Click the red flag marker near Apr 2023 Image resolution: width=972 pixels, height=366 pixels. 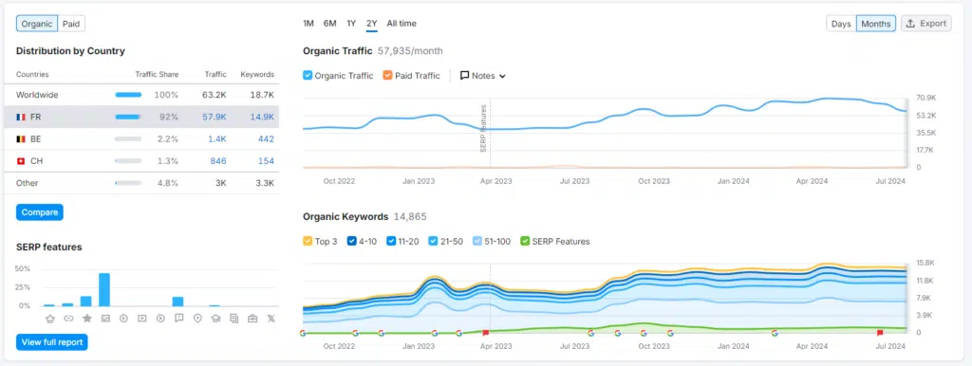click(485, 333)
